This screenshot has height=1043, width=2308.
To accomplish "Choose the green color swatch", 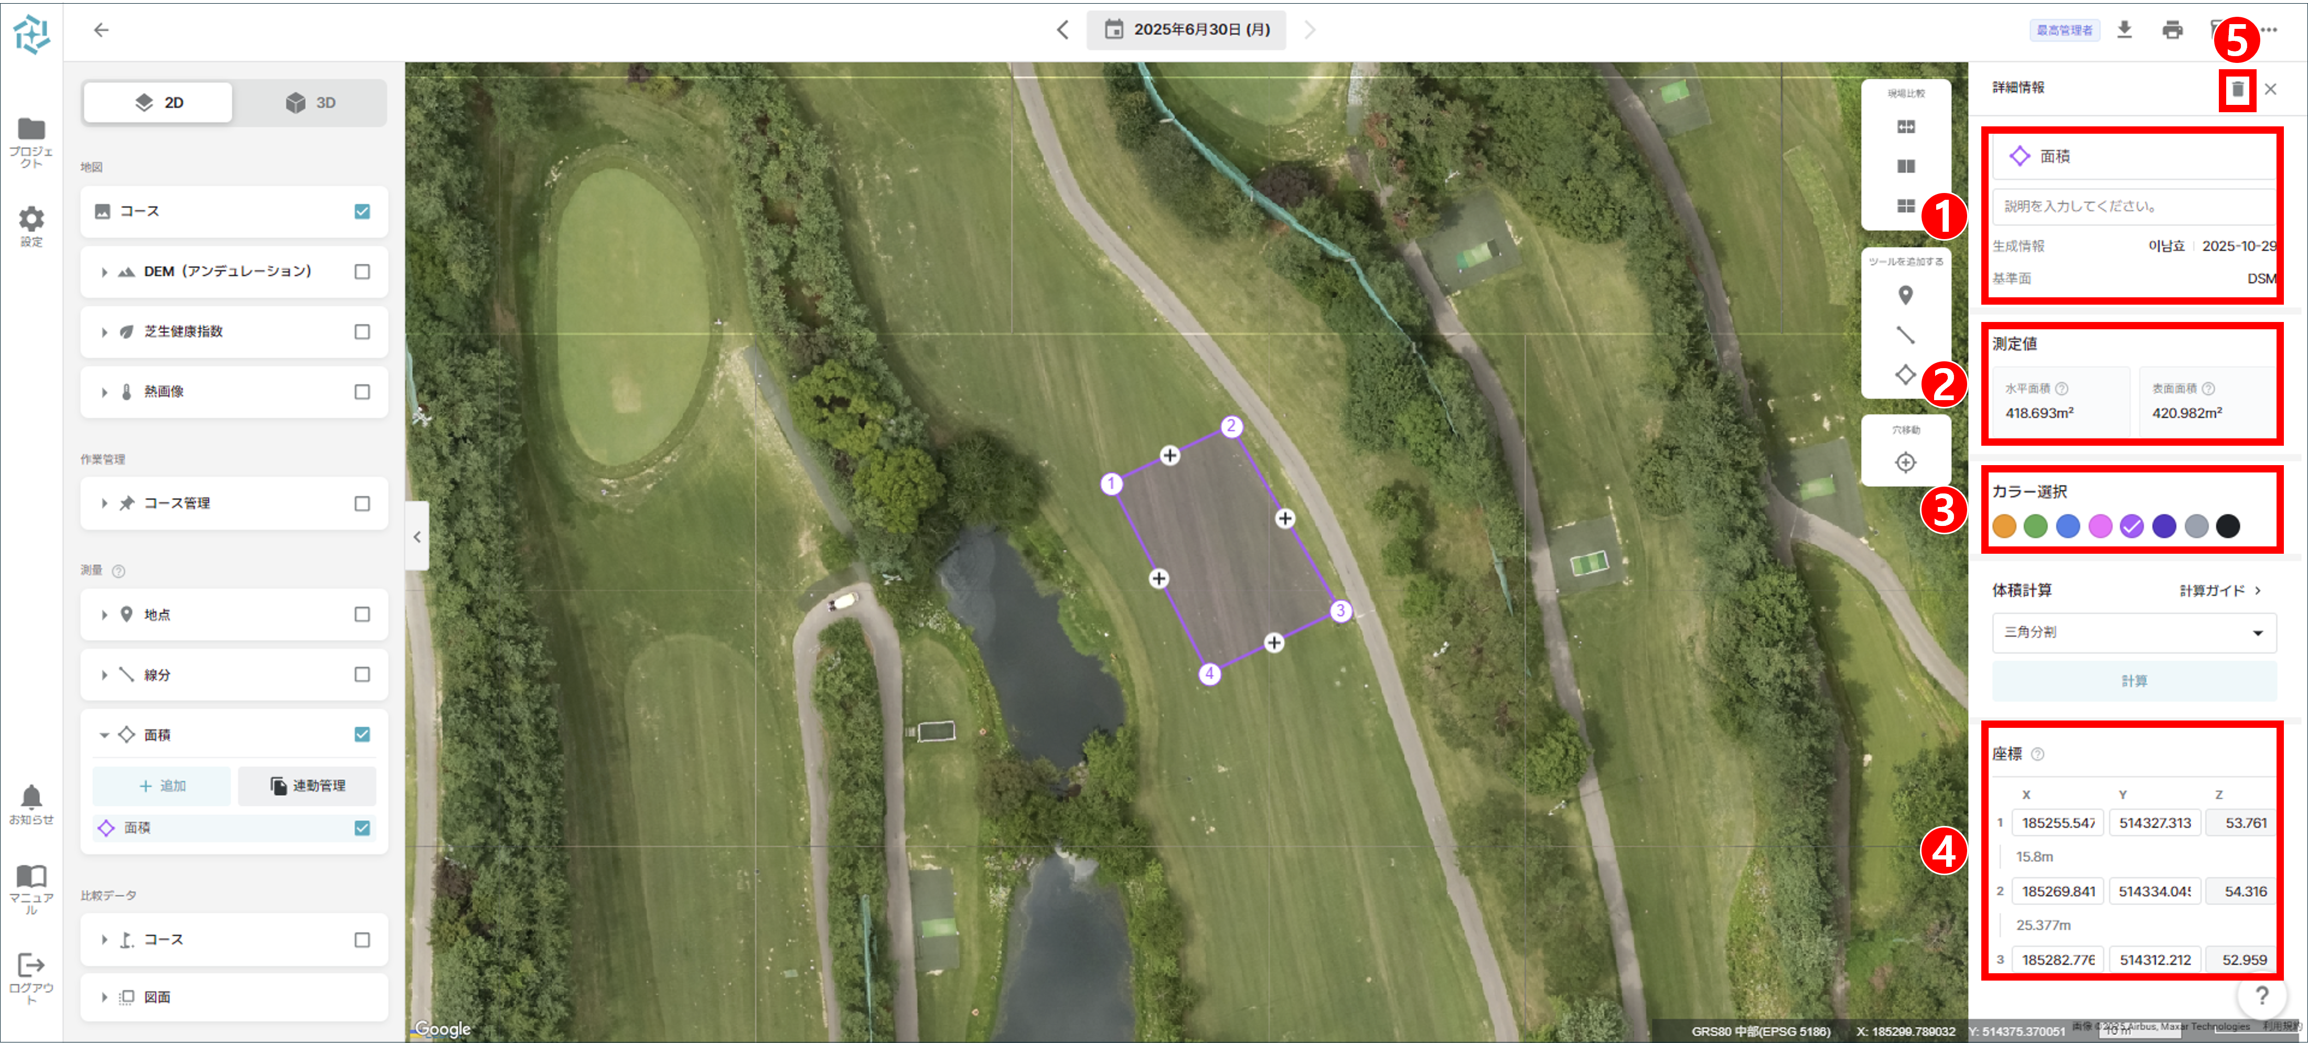I will 2035,526.
